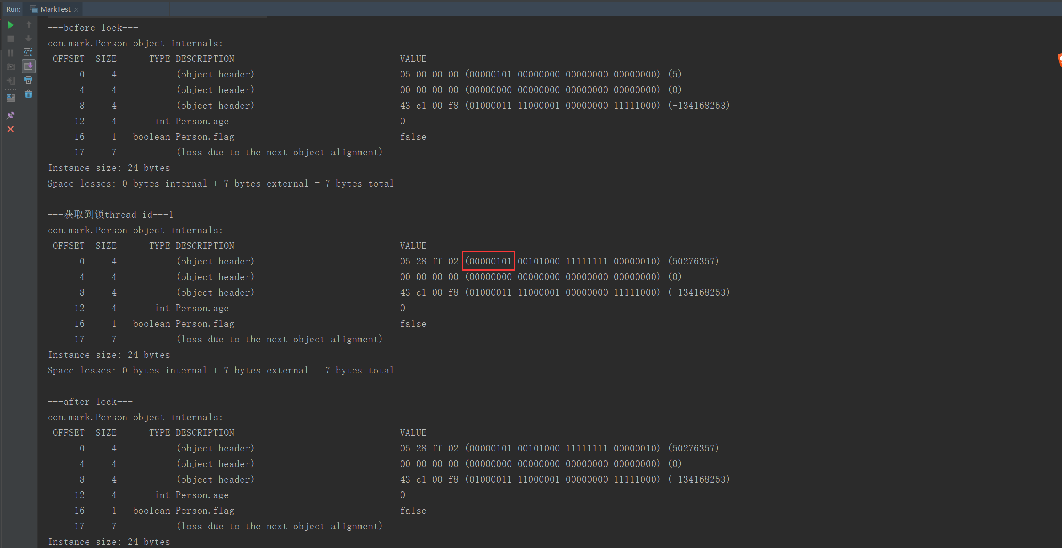Click the Pause output icon
Screen dimensions: 1062x548
pos(11,53)
